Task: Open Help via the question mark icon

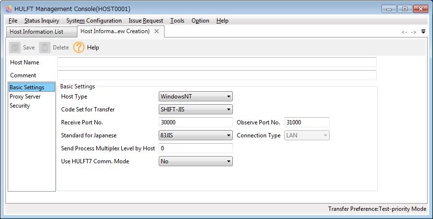Action: point(79,48)
